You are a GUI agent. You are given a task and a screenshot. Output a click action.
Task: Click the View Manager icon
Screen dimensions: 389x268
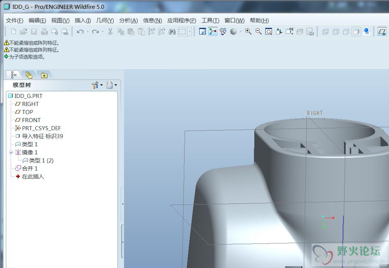(310, 32)
